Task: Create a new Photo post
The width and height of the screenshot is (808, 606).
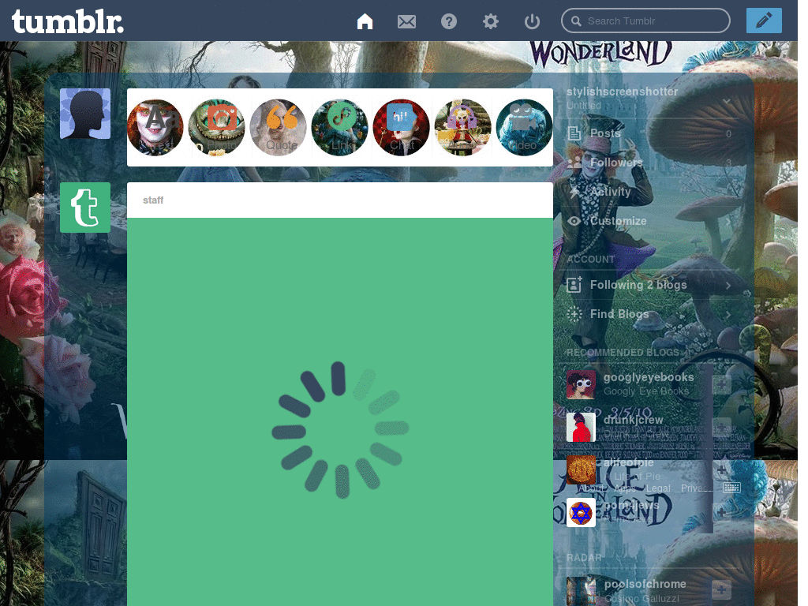Action: [x=216, y=127]
